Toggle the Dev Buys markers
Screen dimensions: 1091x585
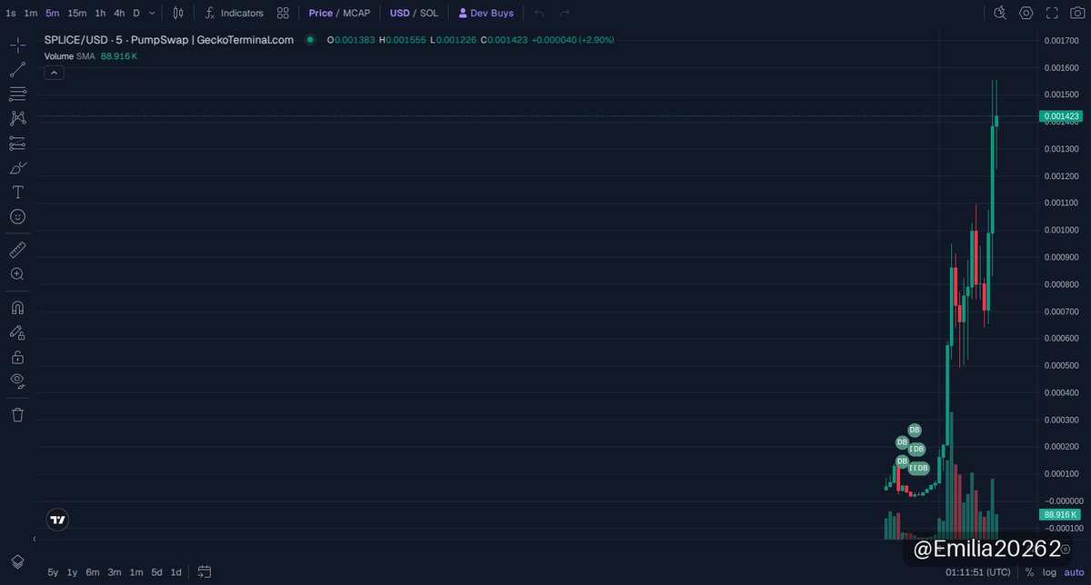pyautogui.click(x=486, y=13)
